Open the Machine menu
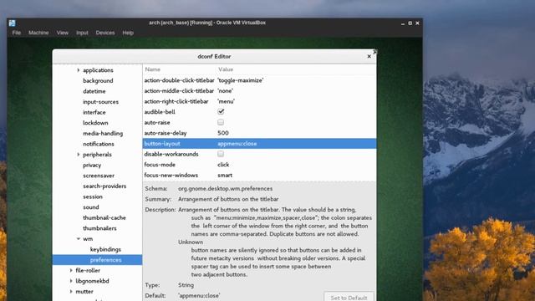 click(38, 33)
